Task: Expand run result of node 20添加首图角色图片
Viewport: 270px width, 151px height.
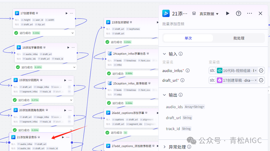Action: pyautogui.click(x=71, y=130)
